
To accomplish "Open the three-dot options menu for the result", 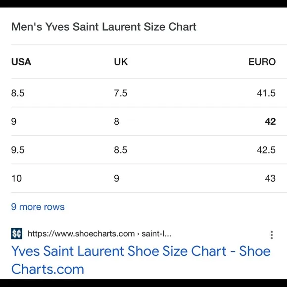I will tap(272, 235).
